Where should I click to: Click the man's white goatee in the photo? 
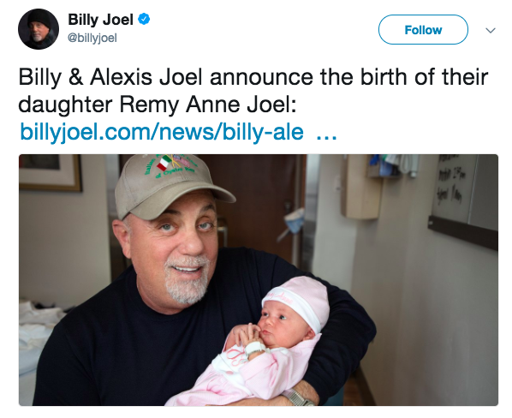[x=188, y=279]
